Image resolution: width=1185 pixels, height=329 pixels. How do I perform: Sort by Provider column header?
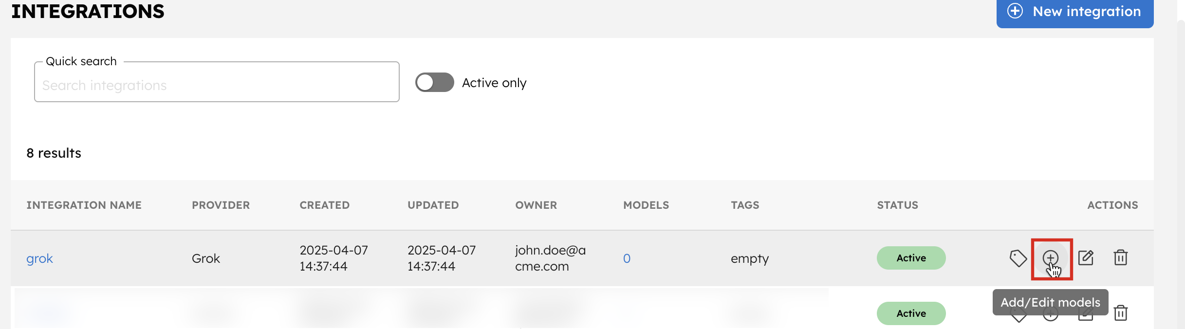pos(221,205)
